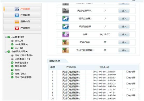Click the 视频监控器2 camera icon
Image resolution: width=144 pixels, height=101 pixels.
click(x=65, y=19)
